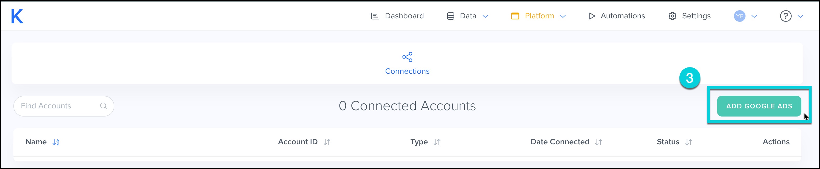Open the user account dropdown chevron
This screenshot has width=820, height=169.
(754, 16)
